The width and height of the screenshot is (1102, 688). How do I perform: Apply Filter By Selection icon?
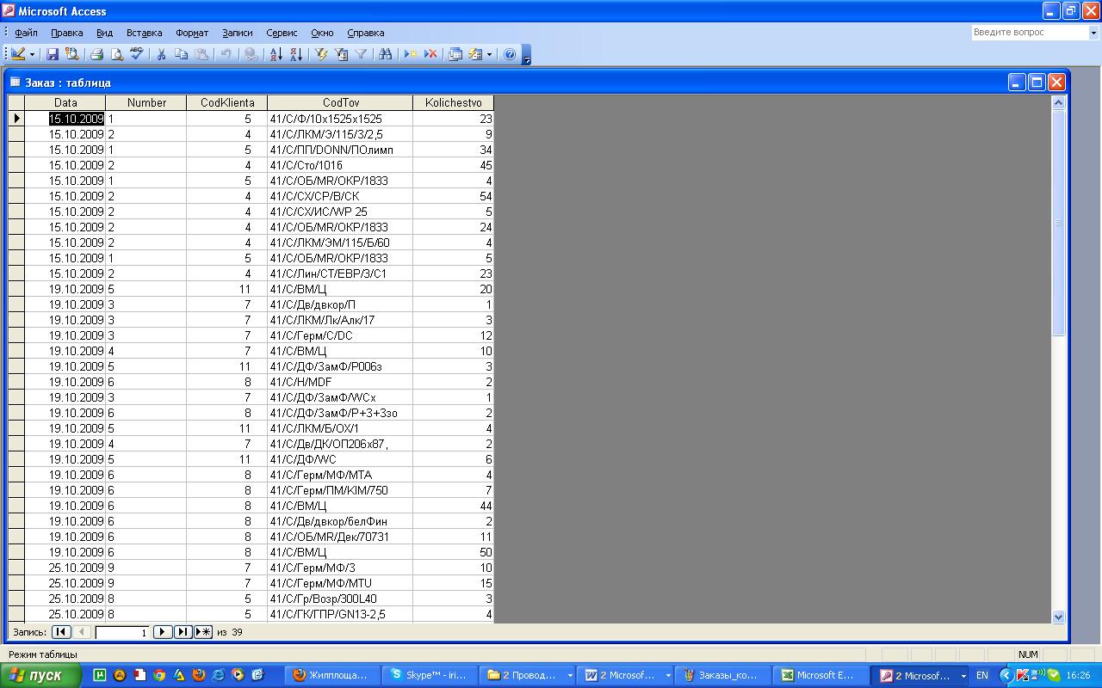(321, 54)
